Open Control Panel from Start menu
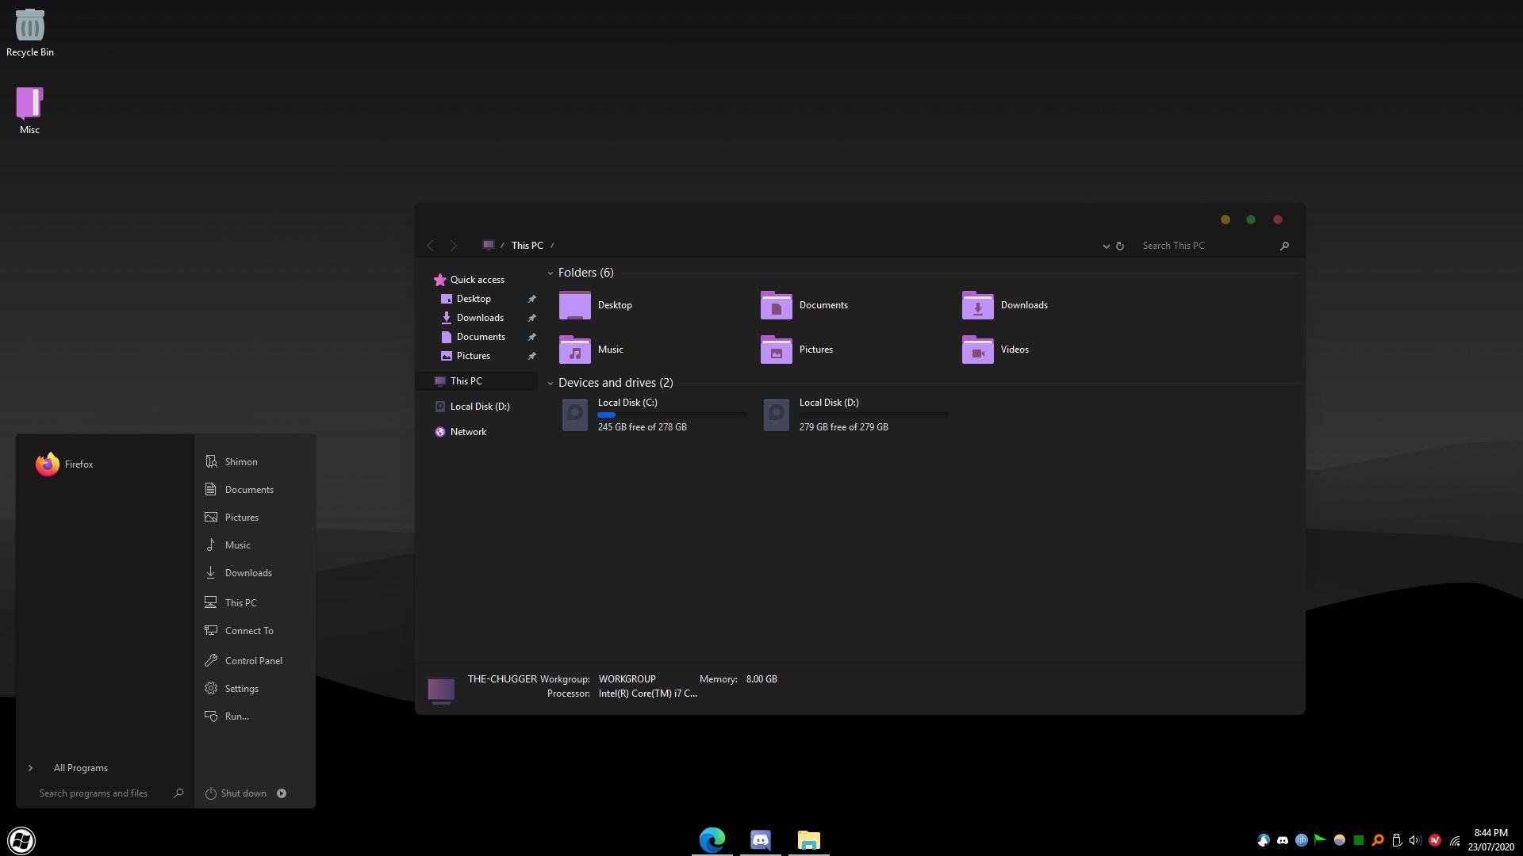The image size is (1523, 856). (x=253, y=660)
